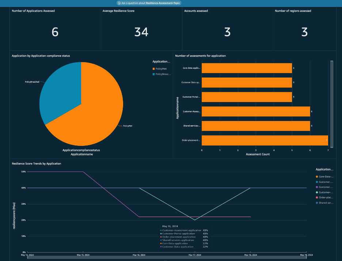The width and height of the screenshot is (342, 261).
Task: Click the Q search icon in the top bar
Action: tap(119, 3)
